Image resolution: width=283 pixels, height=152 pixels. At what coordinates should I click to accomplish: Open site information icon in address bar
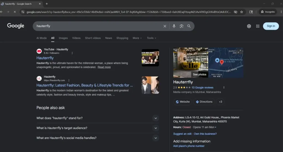(23, 12)
